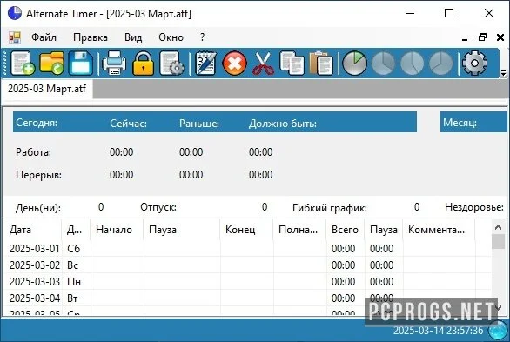This screenshot has height=342, width=510.
Task: Click weekday cell Сб
Action: [x=73, y=249]
